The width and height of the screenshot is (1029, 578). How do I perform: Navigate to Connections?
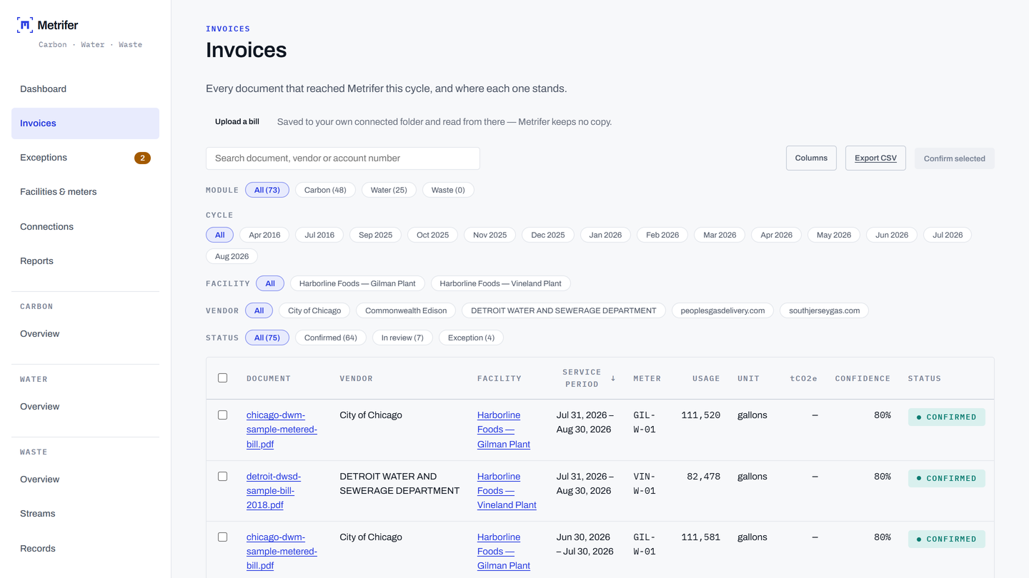(x=85, y=227)
